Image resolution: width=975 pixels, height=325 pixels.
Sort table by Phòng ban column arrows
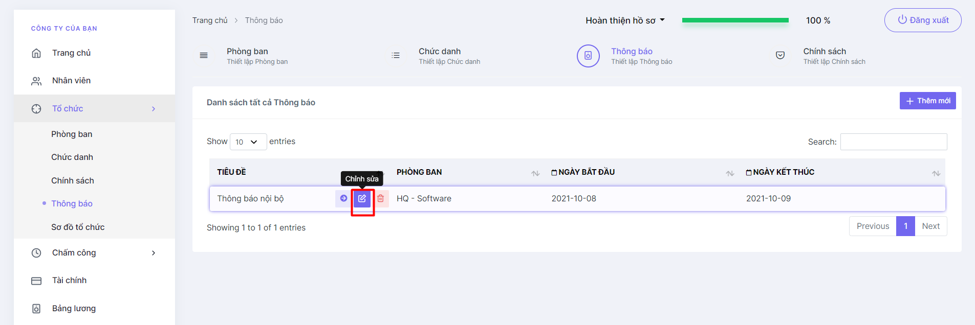click(x=535, y=173)
